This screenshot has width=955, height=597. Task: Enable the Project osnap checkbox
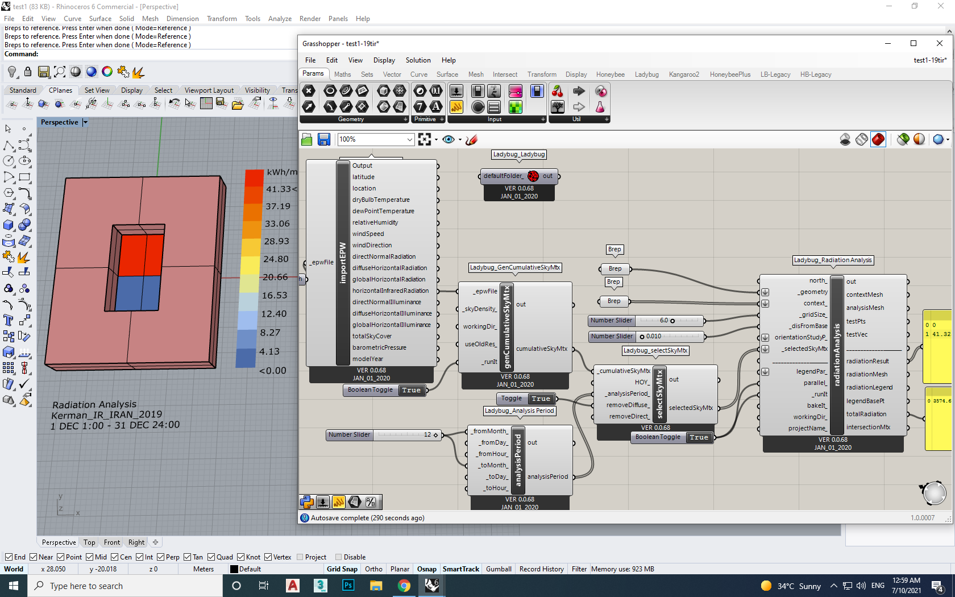(x=300, y=557)
